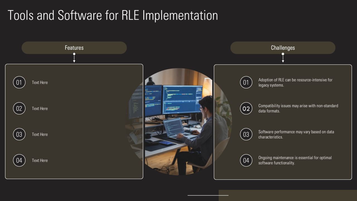Click the 'Ongoing maintenance is essential' text
The width and height of the screenshot is (357, 201).
pyautogui.click(x=295, y=160)
